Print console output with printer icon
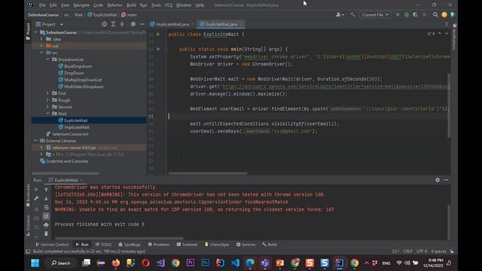The width and height of the screenshot is (482, 271). [x=46, y=225]
